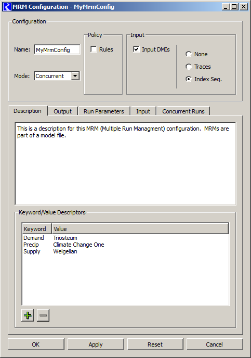The height and width of the screenshot is (358, 251).
Task: Open the Mode dropdown arrow
Action: 75,76
